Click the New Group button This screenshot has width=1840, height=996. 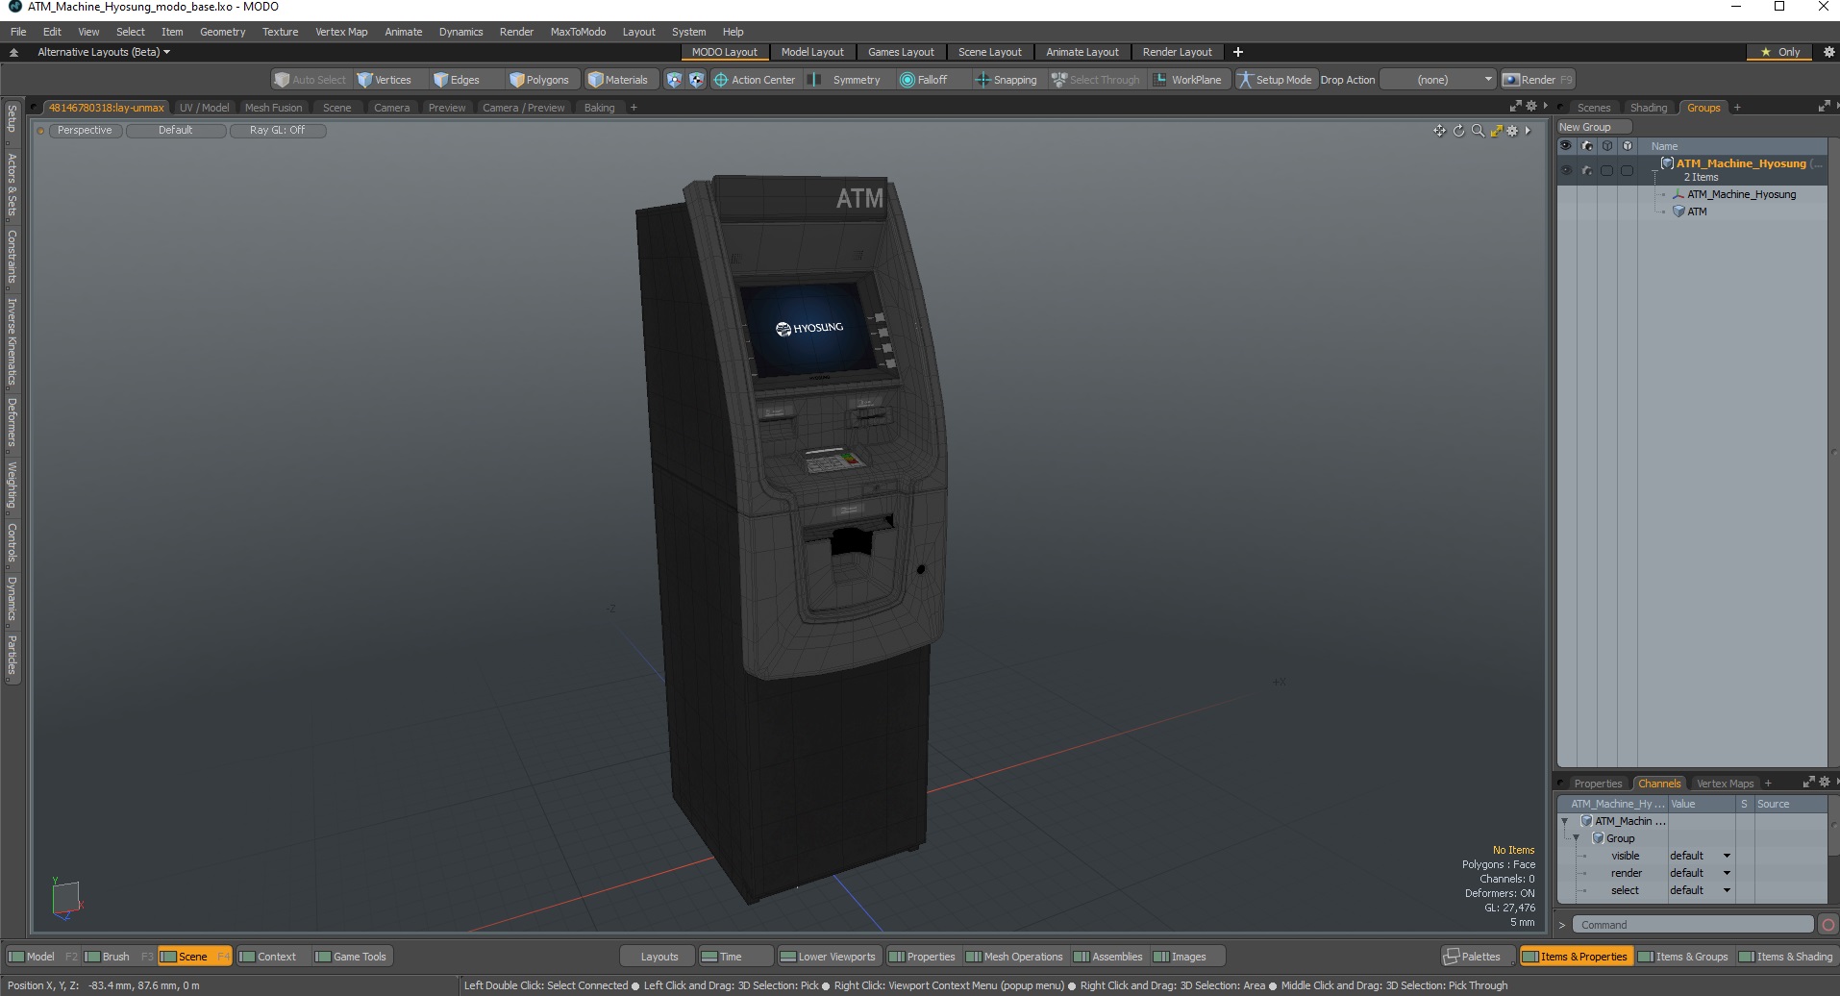pyautogui.click(x=1593, y=127)
